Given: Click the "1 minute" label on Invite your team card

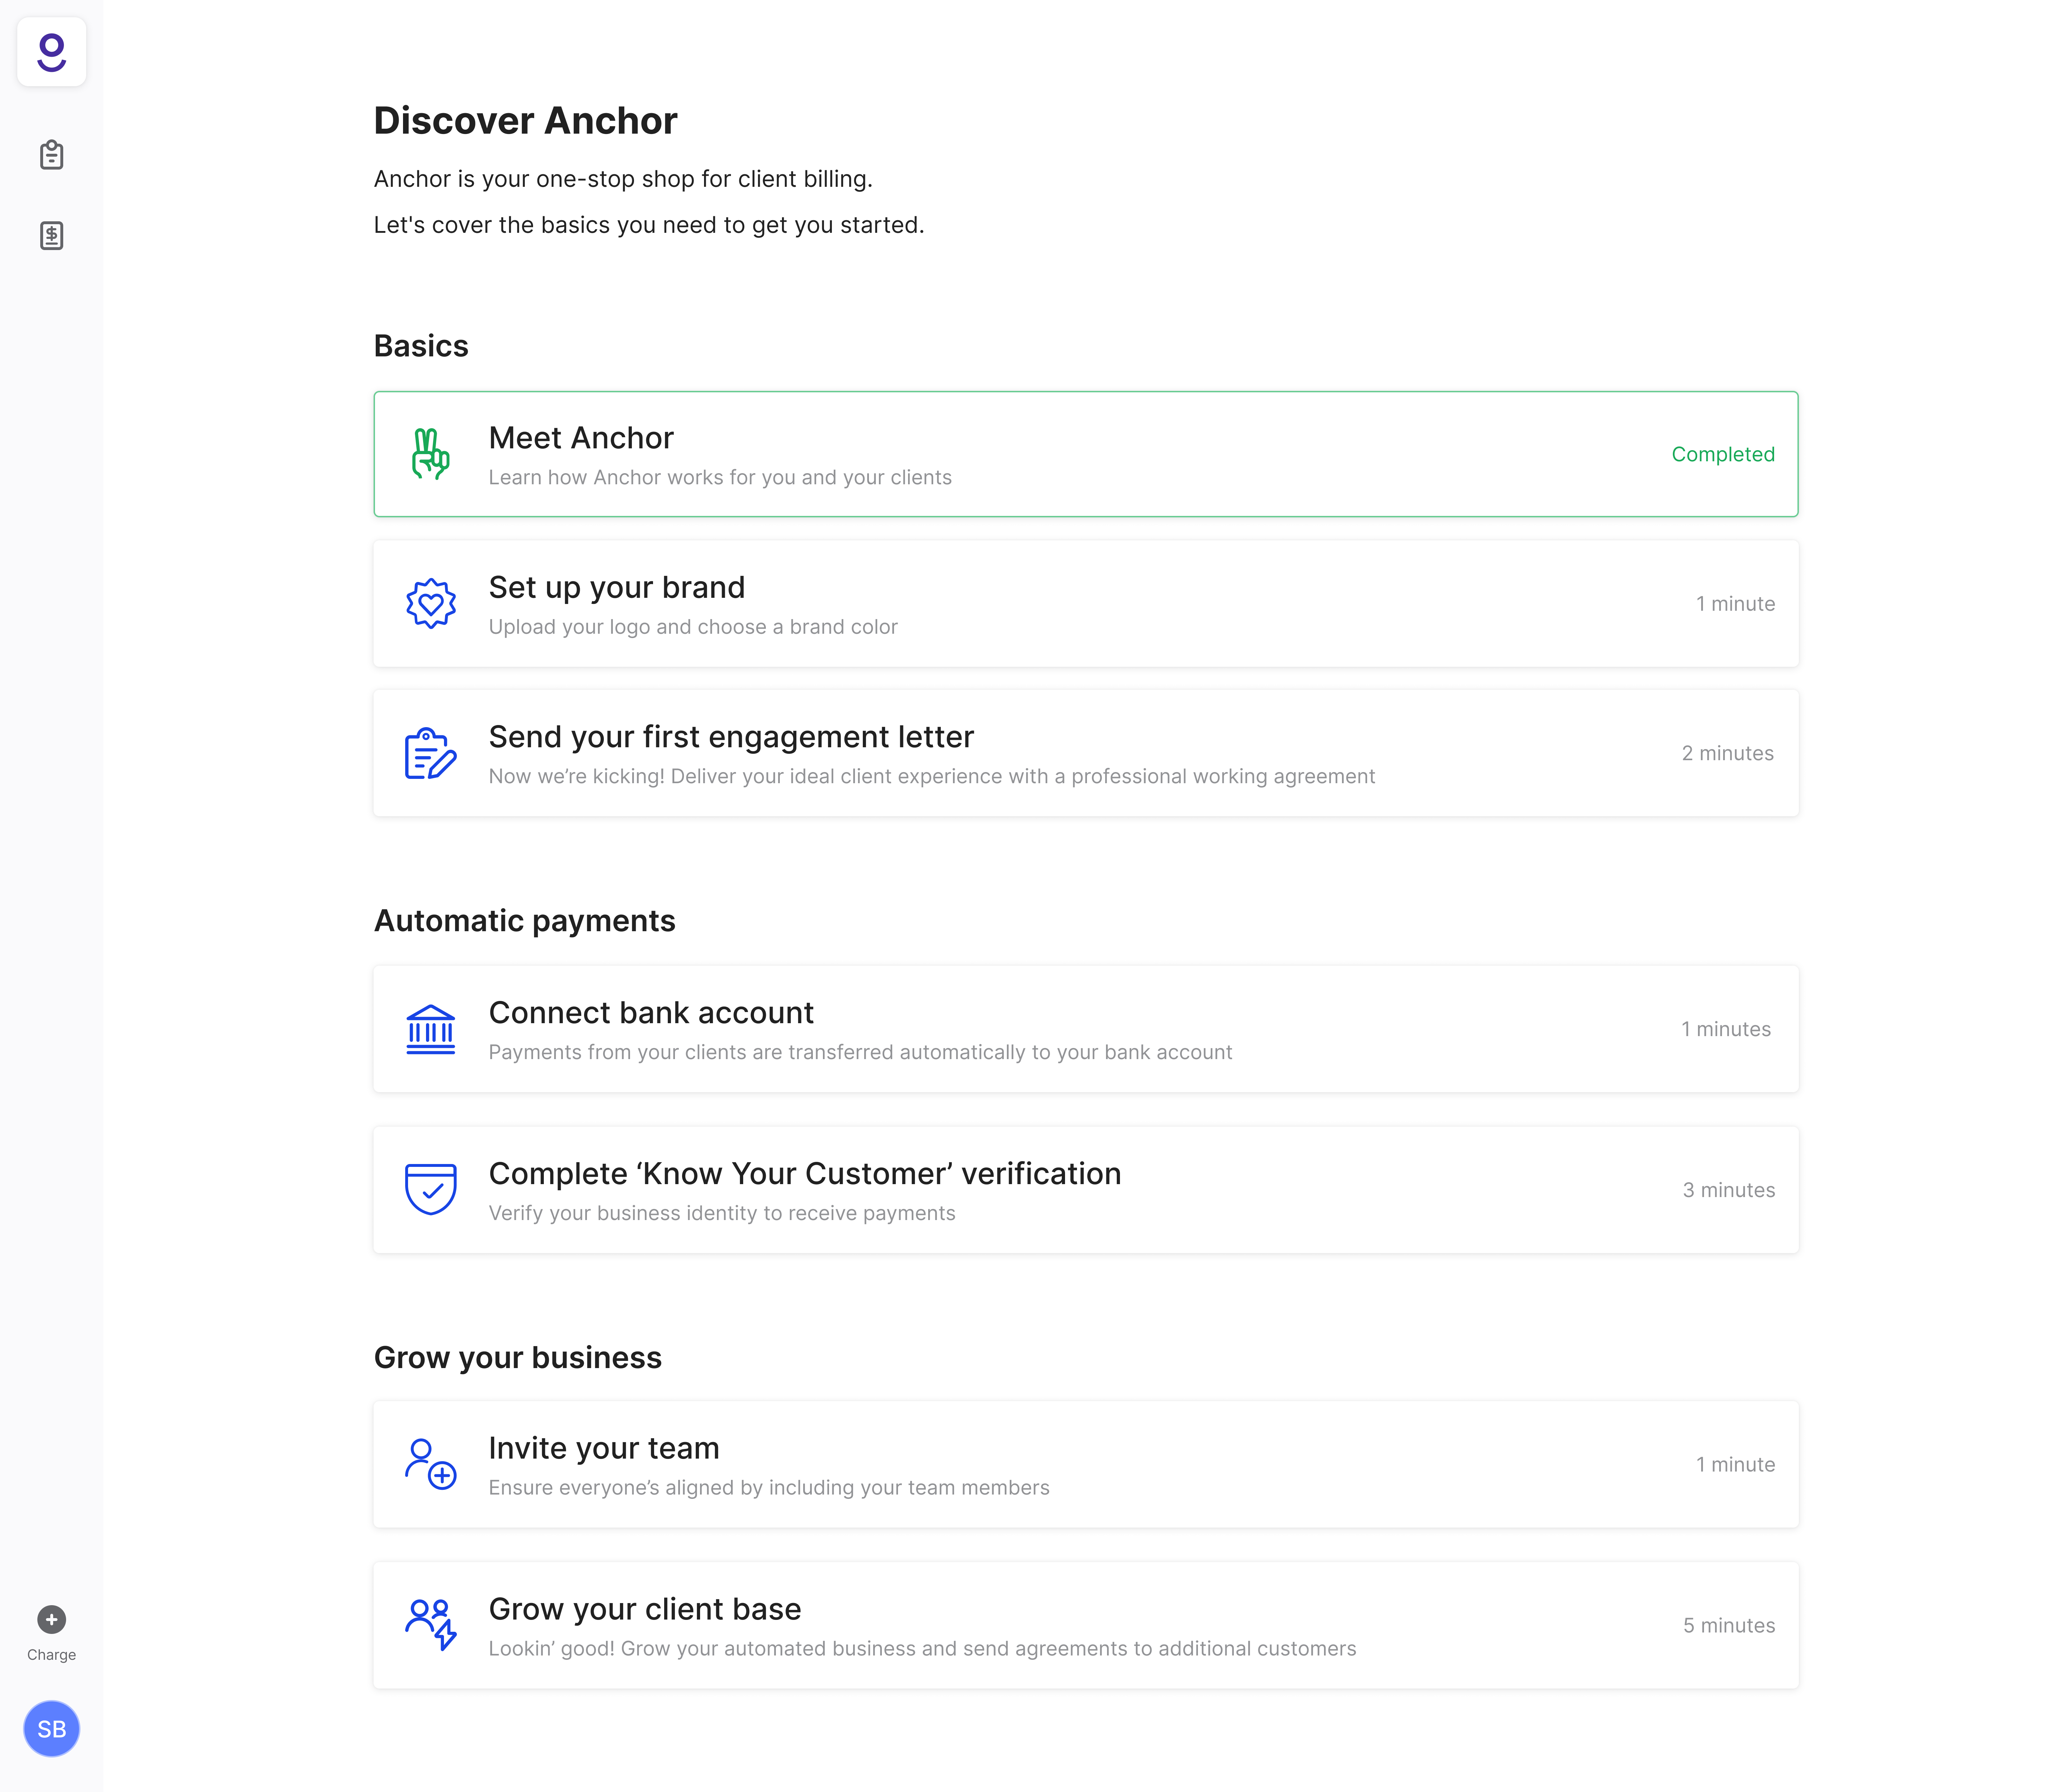Looking at the screenshot, I should [1736, 1465].
